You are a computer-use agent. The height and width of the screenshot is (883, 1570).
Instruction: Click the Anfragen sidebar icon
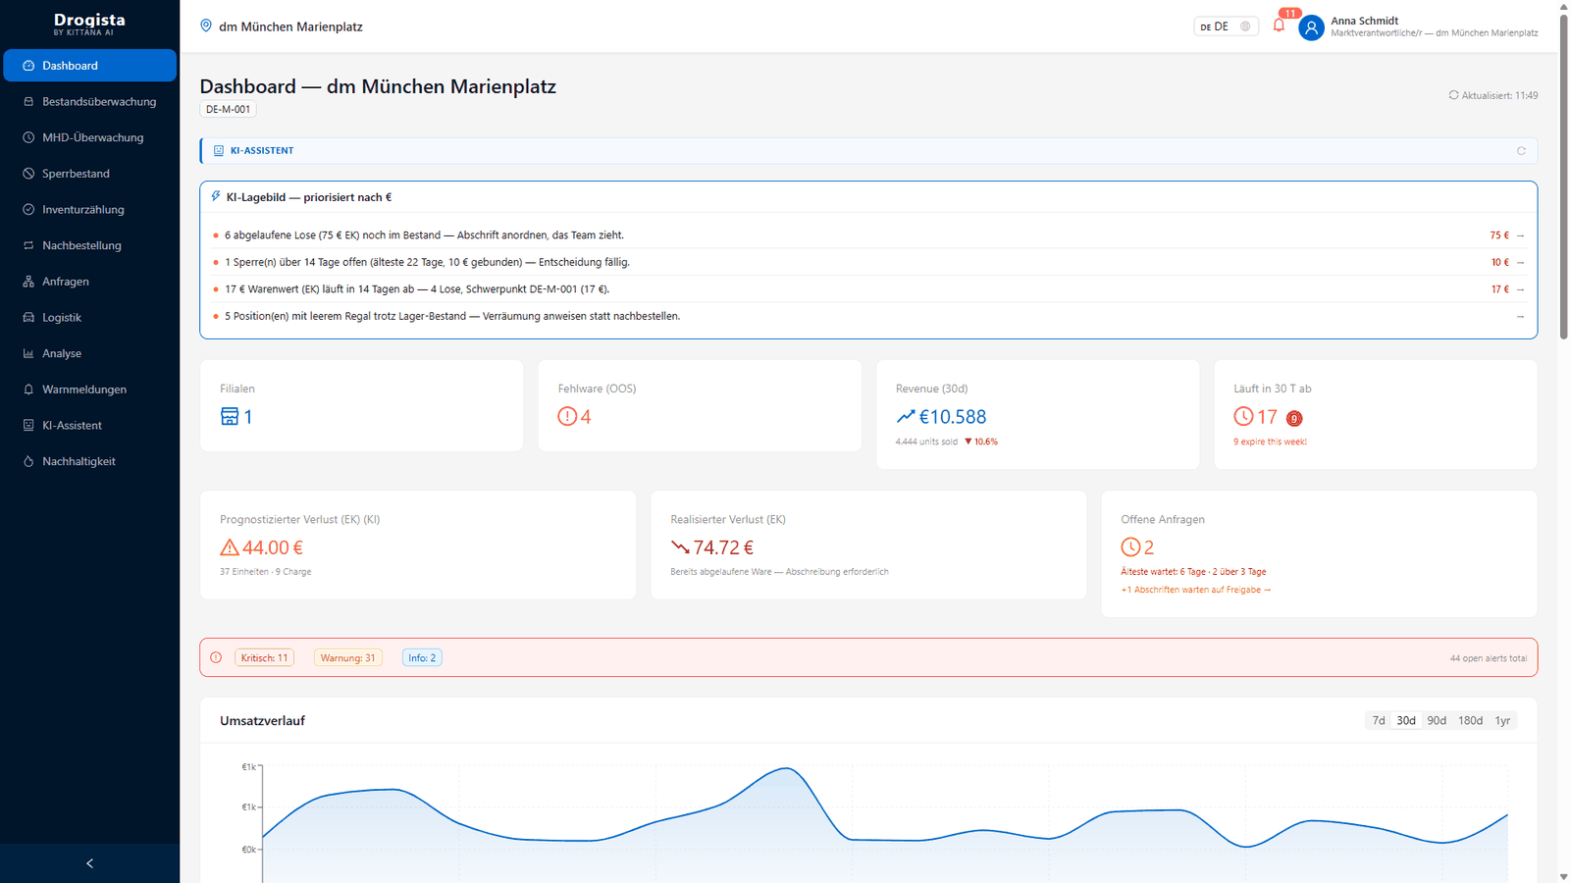coord(28,282)
